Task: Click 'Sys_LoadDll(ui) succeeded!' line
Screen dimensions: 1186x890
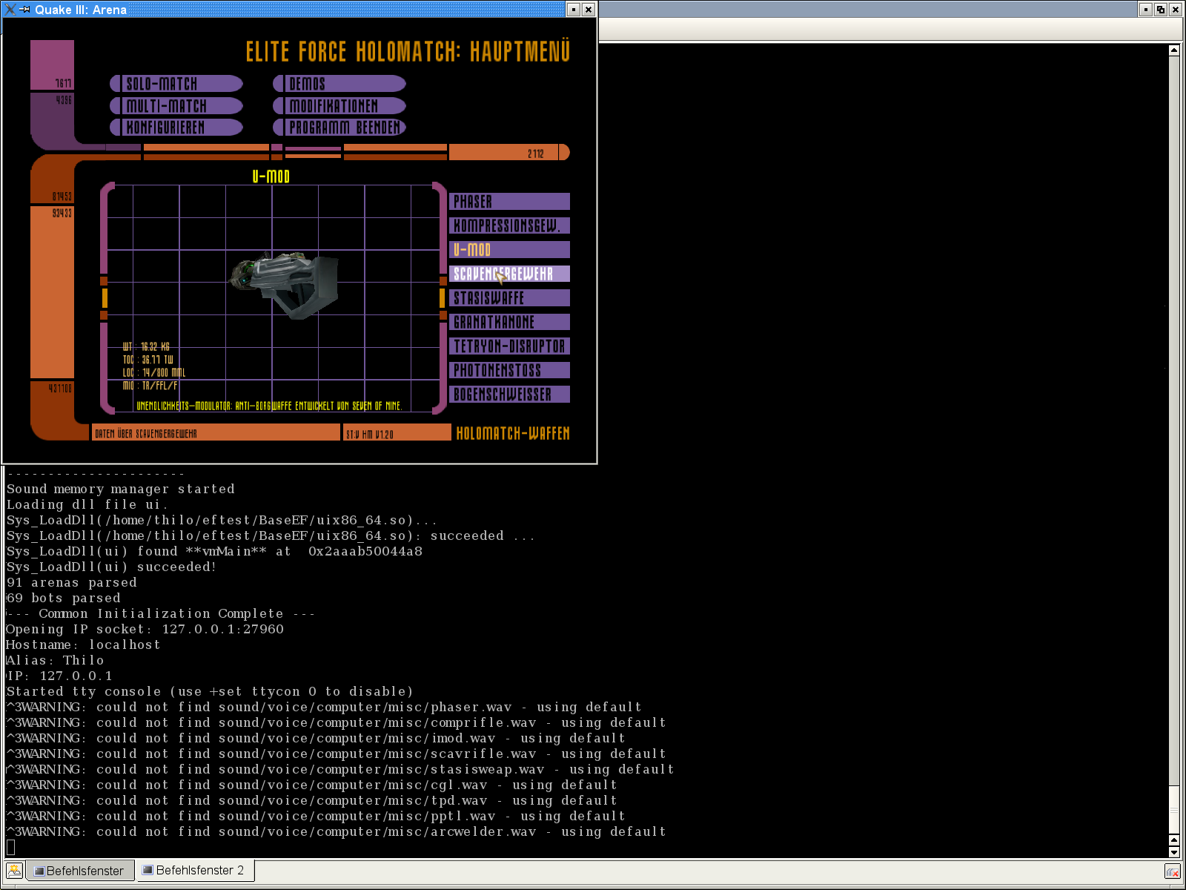Action: pos(111,567)
